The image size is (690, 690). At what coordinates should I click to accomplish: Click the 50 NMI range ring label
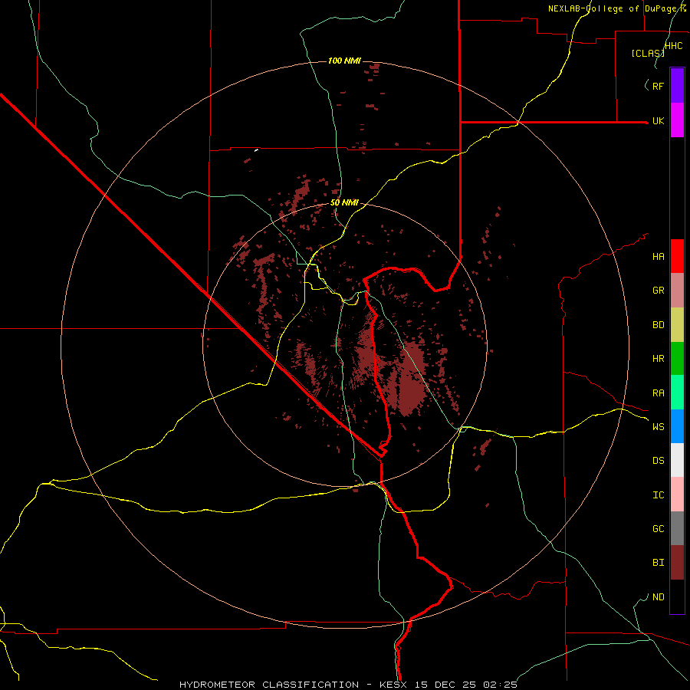(344, 203)
